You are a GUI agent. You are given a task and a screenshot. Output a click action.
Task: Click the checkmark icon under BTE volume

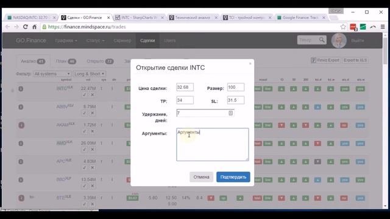[84, 204]
